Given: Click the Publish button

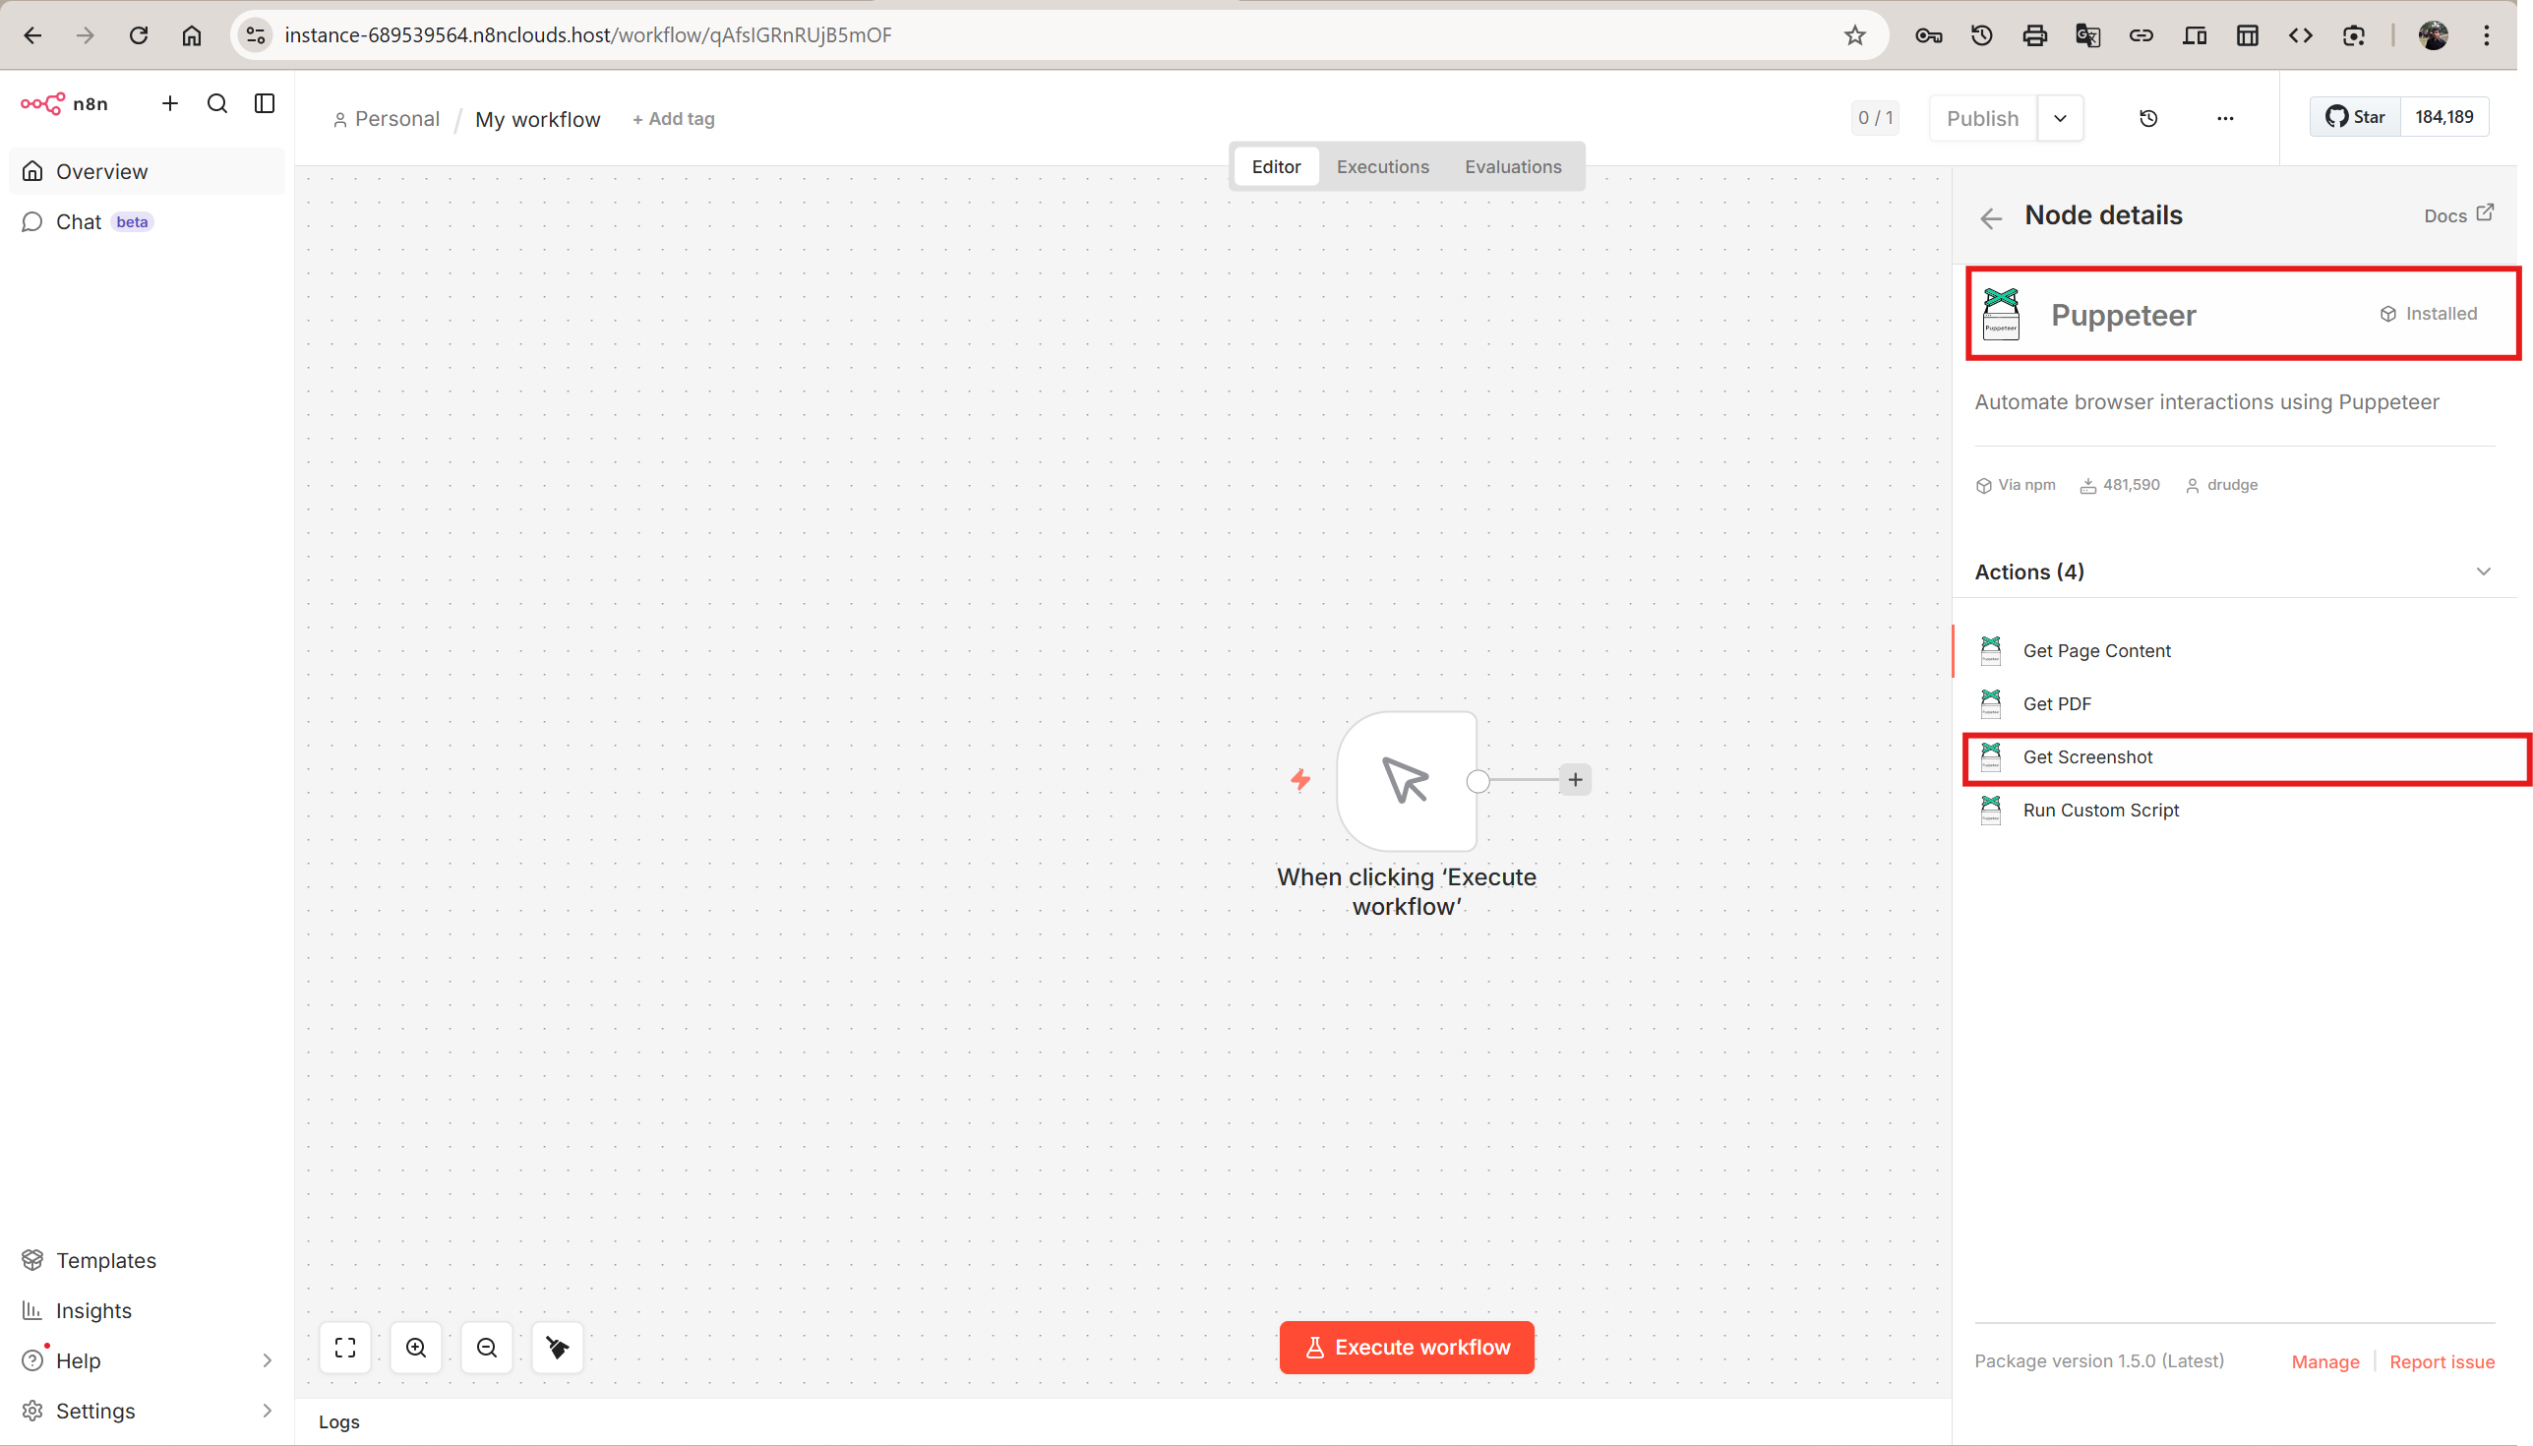Looking at the screenshot, I should (1982, 118).
